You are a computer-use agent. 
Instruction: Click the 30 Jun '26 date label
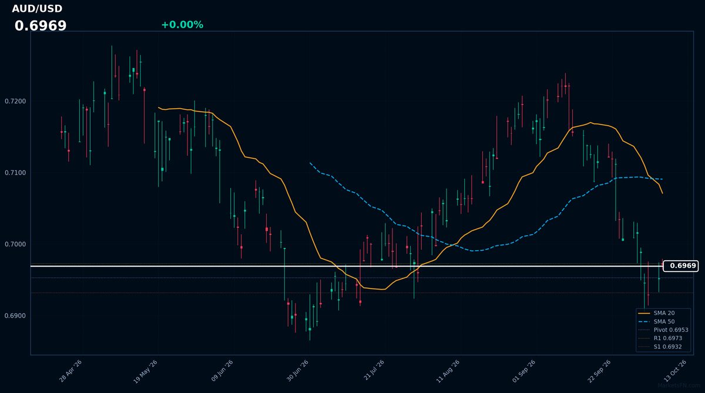(x=298, y=371)
